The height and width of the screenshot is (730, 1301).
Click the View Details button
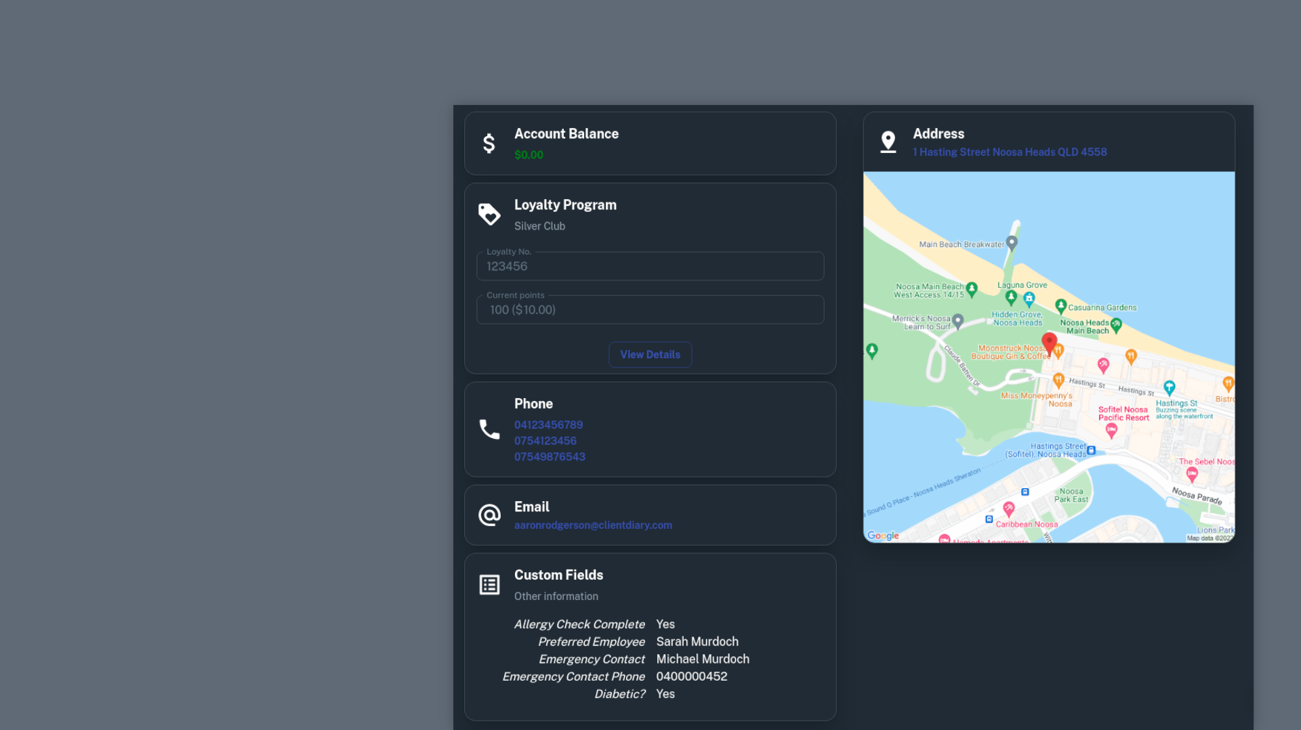[650, 354]
